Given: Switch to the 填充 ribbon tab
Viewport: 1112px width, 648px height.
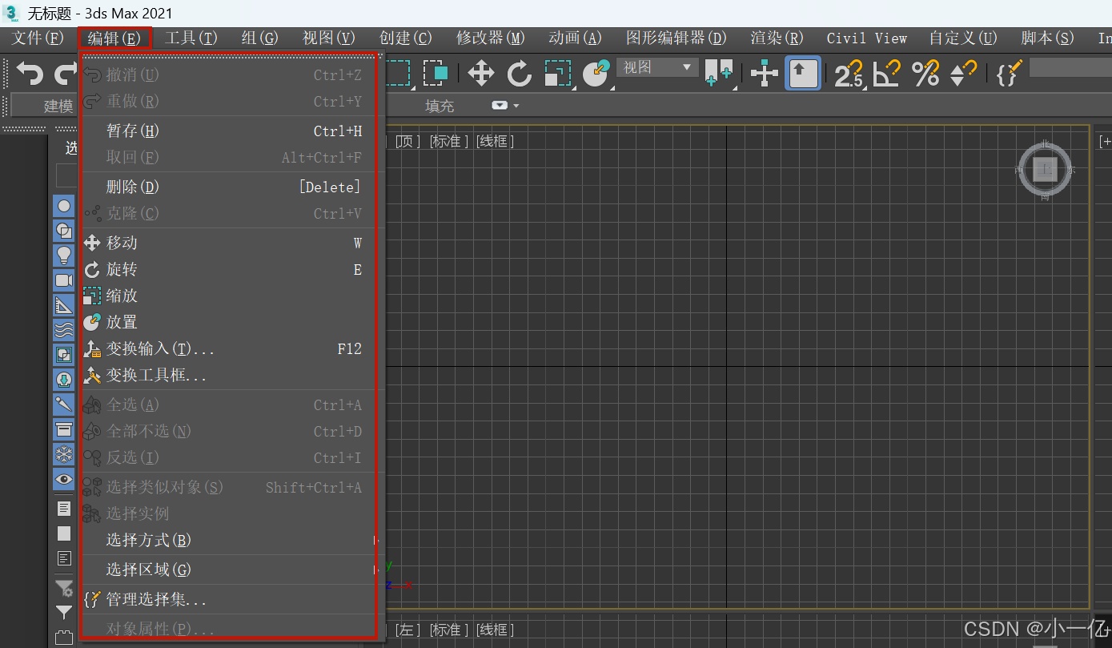Looking at the screenshot, I should 440,106.
